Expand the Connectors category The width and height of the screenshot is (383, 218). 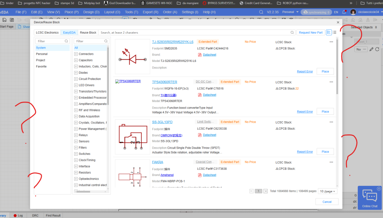76,54
